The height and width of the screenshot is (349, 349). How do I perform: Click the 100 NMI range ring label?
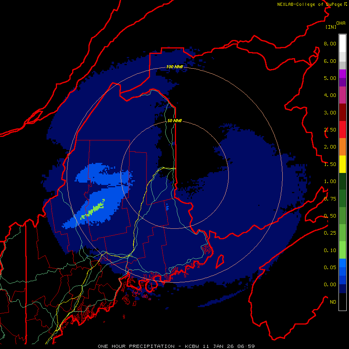point(174,67)
